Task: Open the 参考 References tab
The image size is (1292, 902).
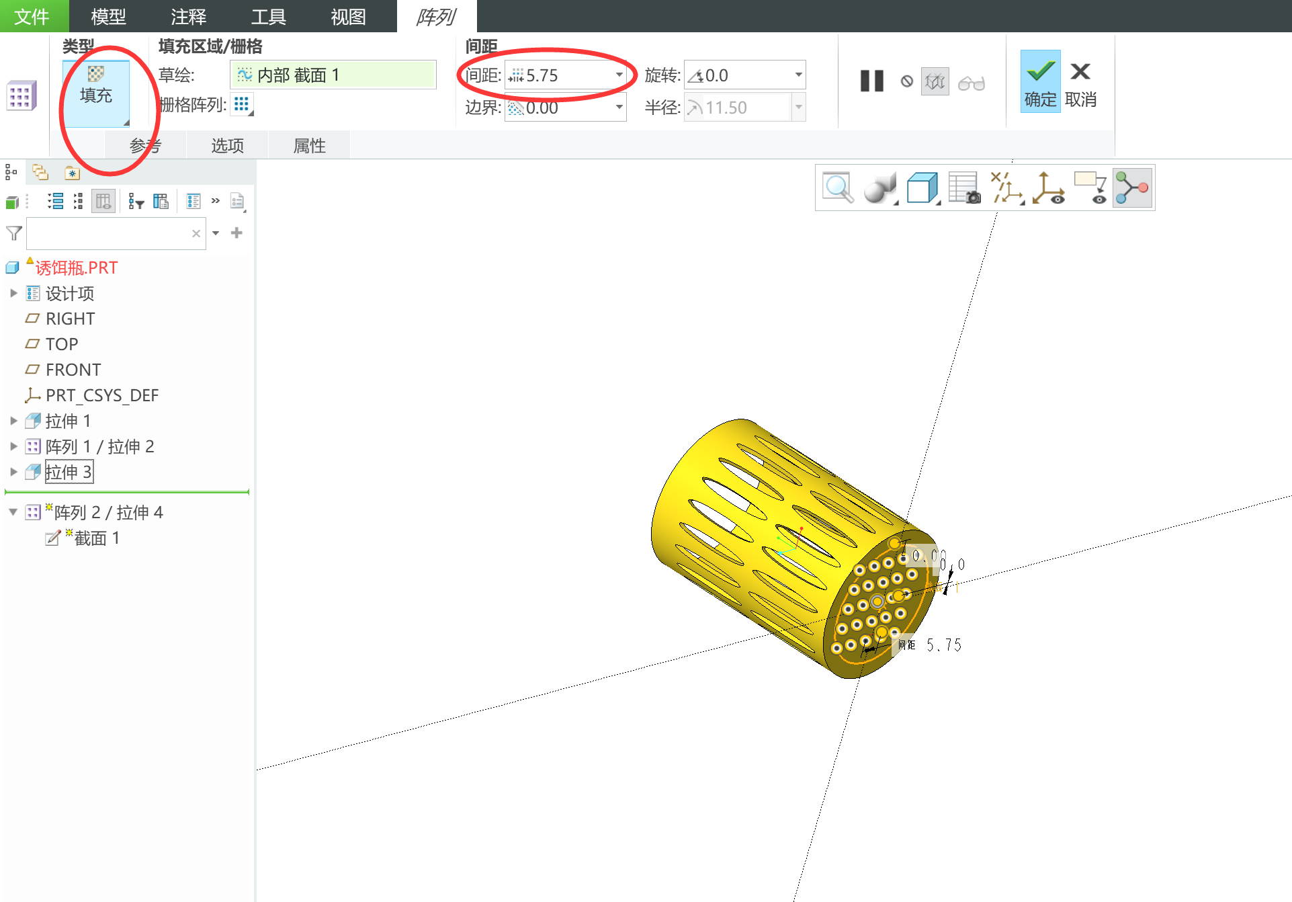Action: [145, 145]
